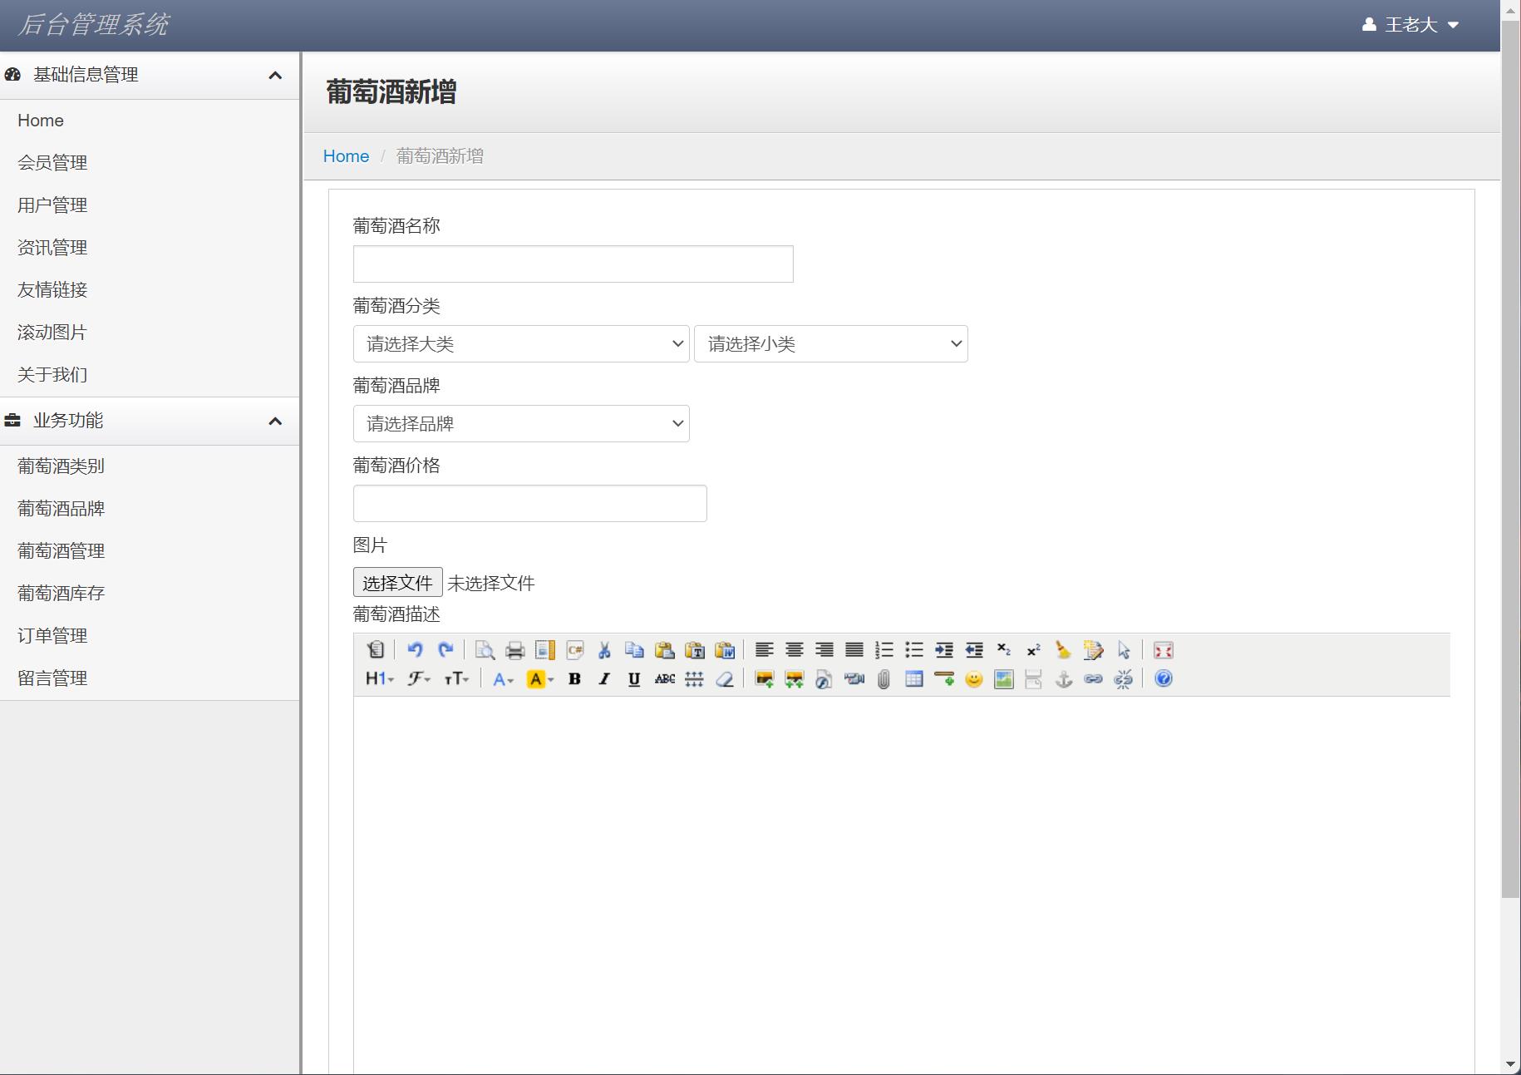The height and width of the screenshot is (1075, 1521).
Task: Open editor help with question mark icon
Action: click(1163, 679)
